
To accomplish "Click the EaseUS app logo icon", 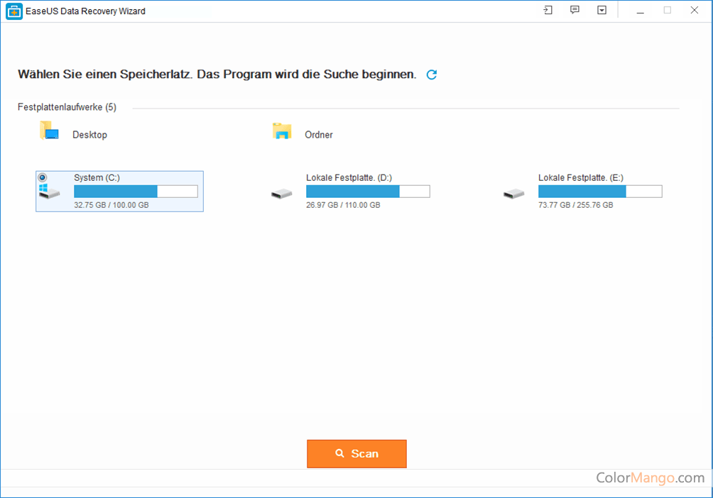I will pyautogui.click(x=14, y=11).
